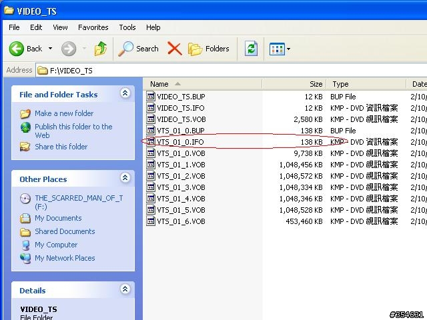
Task: Select file VIDEO_TS.VOB
Action: 181,119
